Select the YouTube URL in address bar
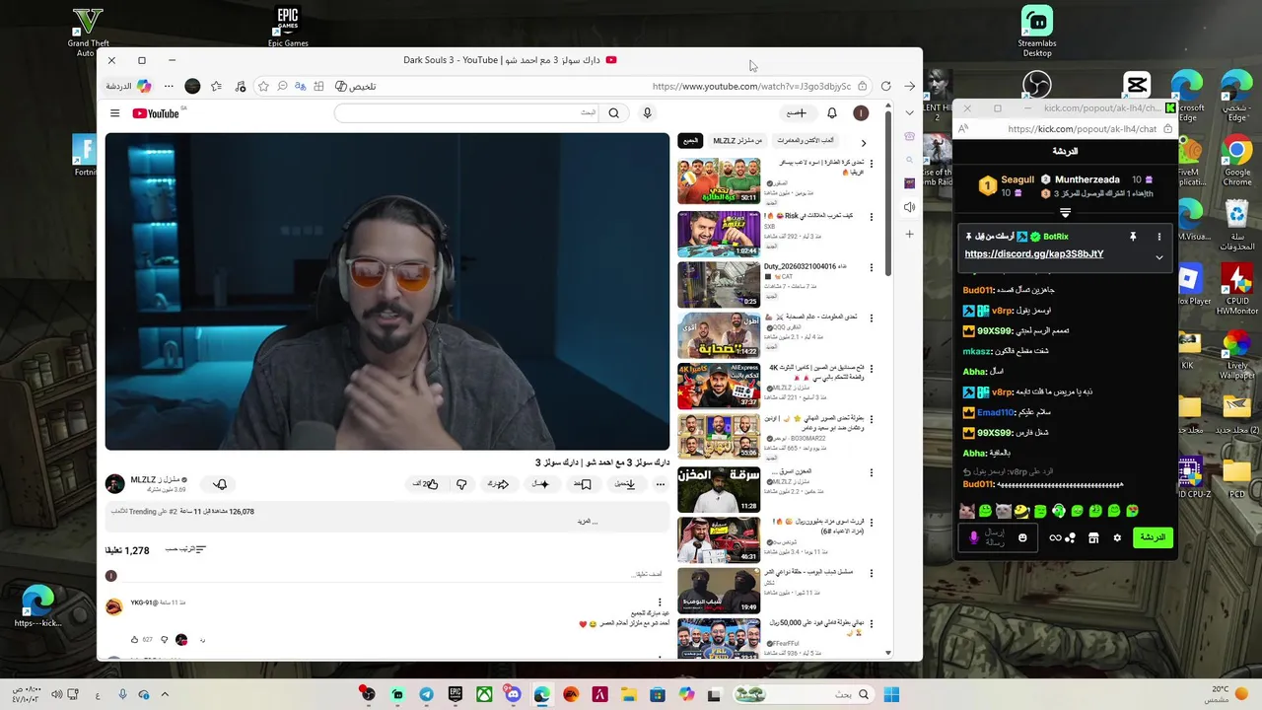This screenshot has width=1262, height=710. pyautogui.click(x=751, y=86)
